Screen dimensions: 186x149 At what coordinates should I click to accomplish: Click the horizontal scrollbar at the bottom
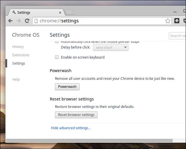click(89, 141)
